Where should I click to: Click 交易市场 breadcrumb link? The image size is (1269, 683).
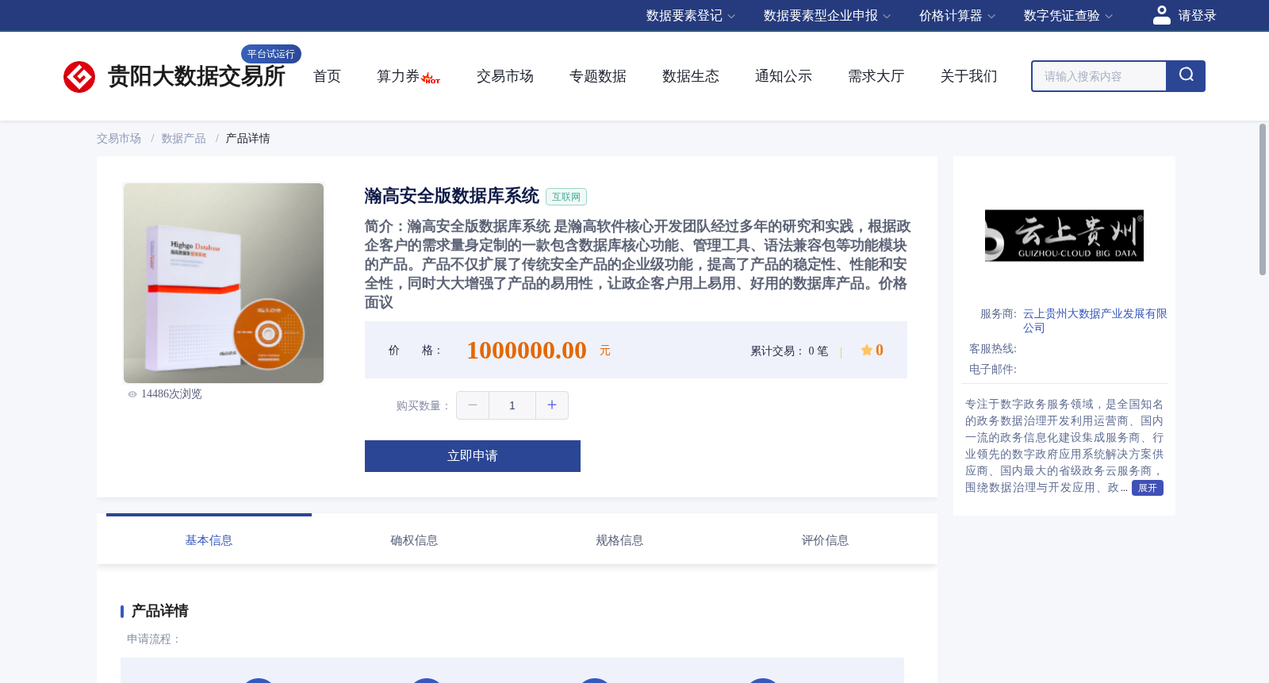119,138
